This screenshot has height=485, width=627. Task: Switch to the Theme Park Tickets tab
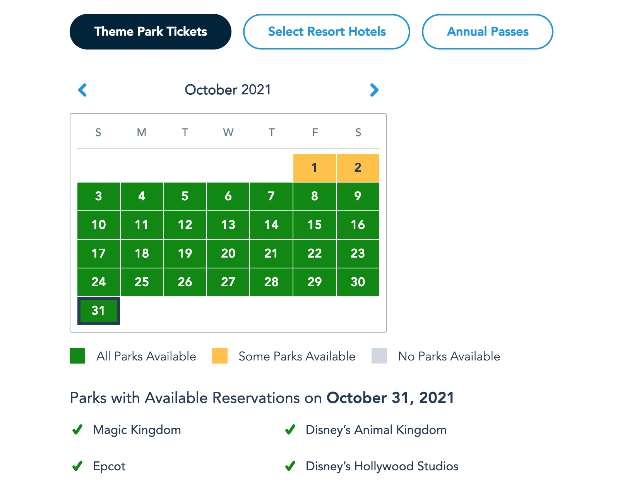tap(151, 32)
